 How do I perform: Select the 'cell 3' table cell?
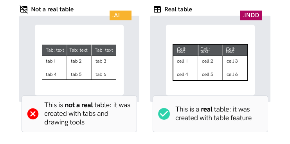click(x=235, y=62)
